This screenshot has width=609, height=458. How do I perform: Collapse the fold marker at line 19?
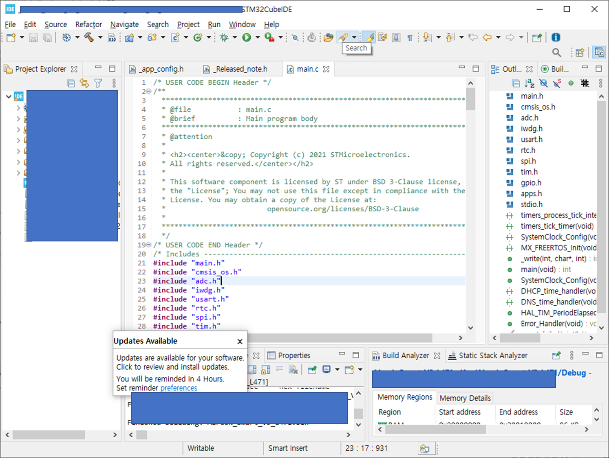click(x=149, y=245)
